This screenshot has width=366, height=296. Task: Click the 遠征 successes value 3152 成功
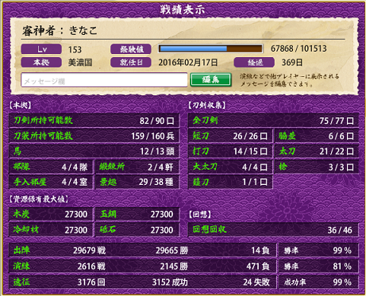coord(170,282)
